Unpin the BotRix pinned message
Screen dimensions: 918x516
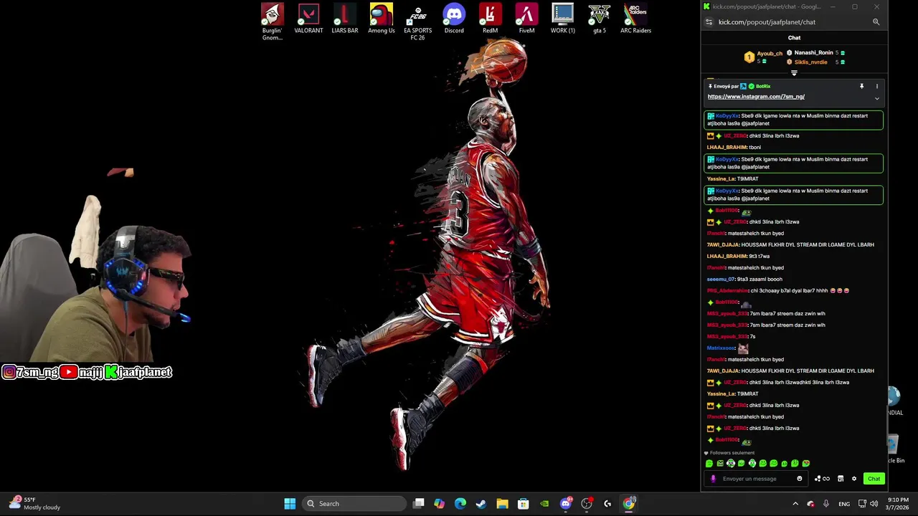click(861, 86)
